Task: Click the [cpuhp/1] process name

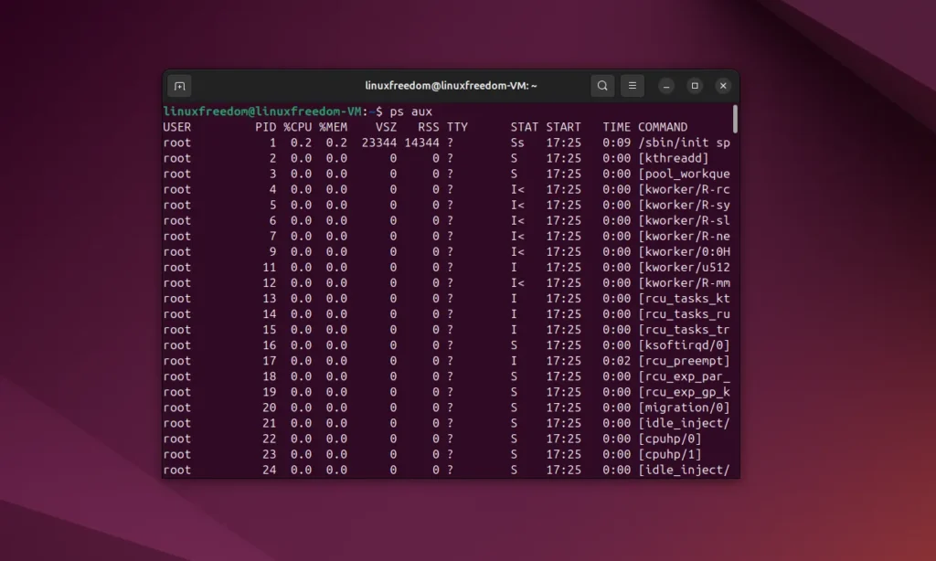Action: click(669, 454)
